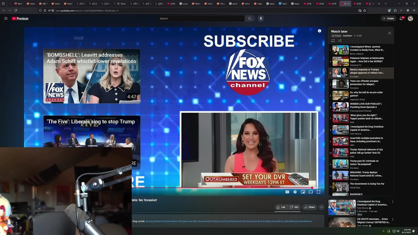Open the YouTube guide hamburger menu
418x235 pixels.
click(6, 19)
